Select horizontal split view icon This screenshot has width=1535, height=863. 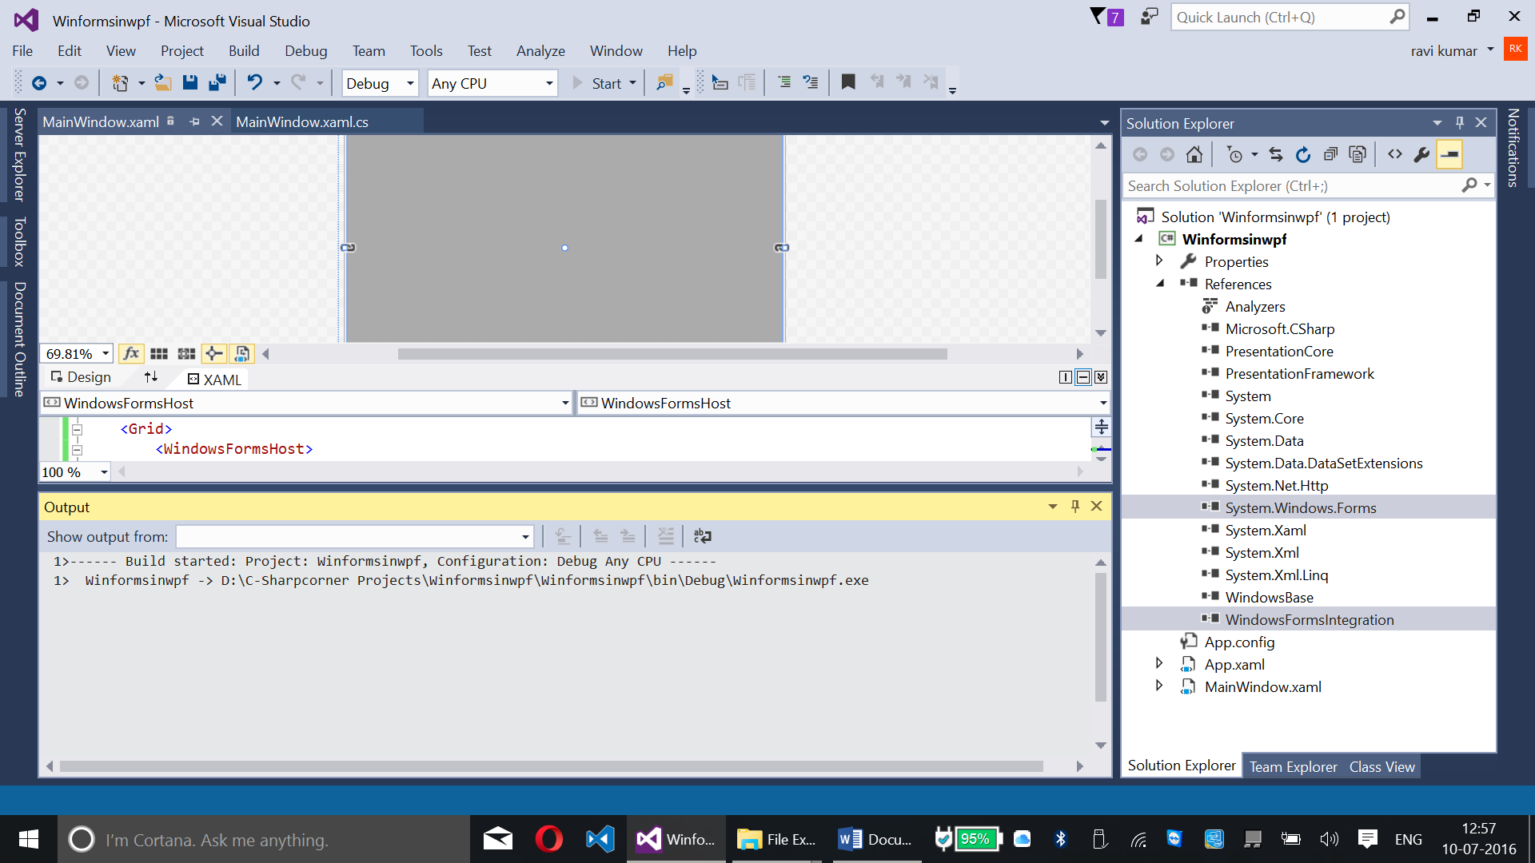1083,377
